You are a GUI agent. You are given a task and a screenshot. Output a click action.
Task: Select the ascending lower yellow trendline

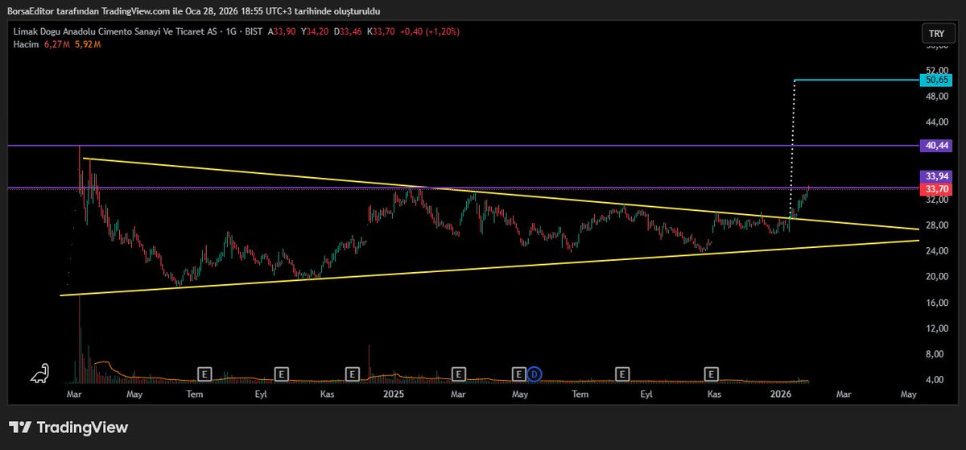[x=489, y=268]
